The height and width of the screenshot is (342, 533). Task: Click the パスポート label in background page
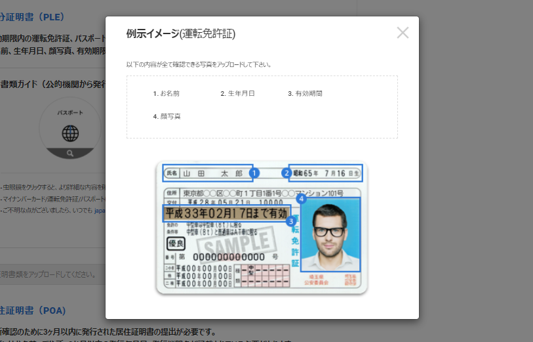point(70,113)
